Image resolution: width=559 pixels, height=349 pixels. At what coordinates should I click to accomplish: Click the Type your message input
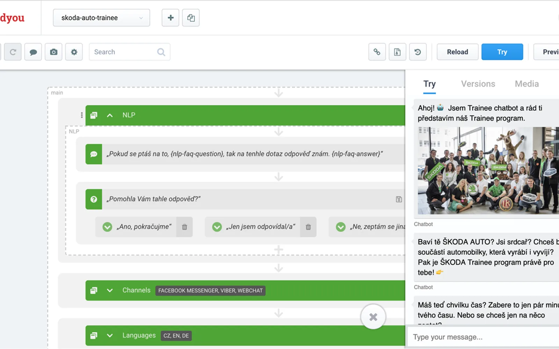(483, 337)
